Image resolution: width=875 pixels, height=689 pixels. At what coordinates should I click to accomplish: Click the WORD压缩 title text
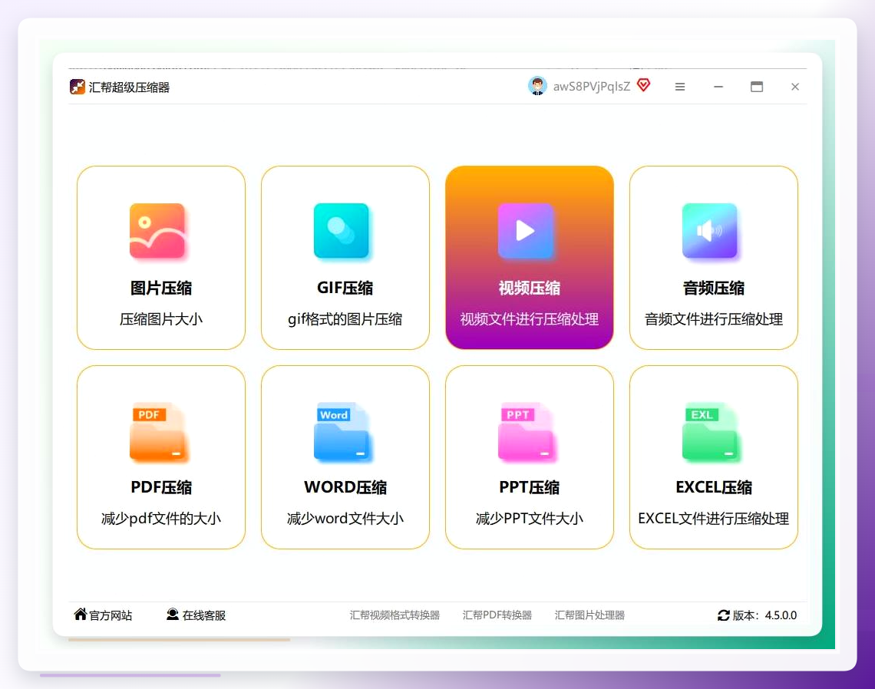[x=345, y=487]
